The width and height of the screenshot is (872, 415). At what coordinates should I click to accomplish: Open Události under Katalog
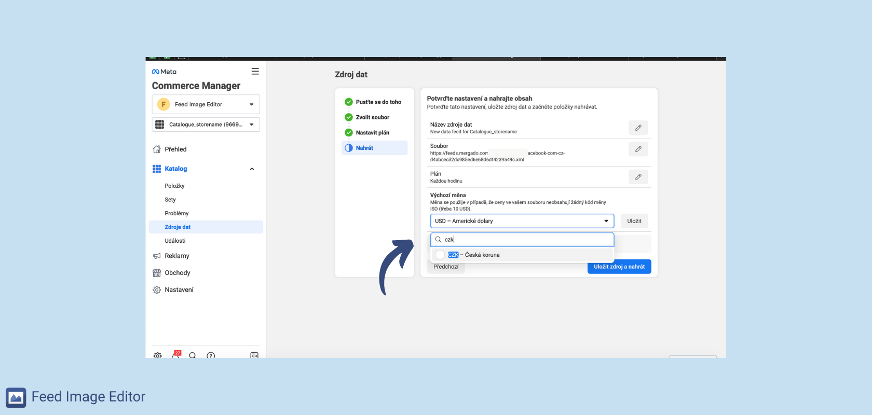[175, 241]
